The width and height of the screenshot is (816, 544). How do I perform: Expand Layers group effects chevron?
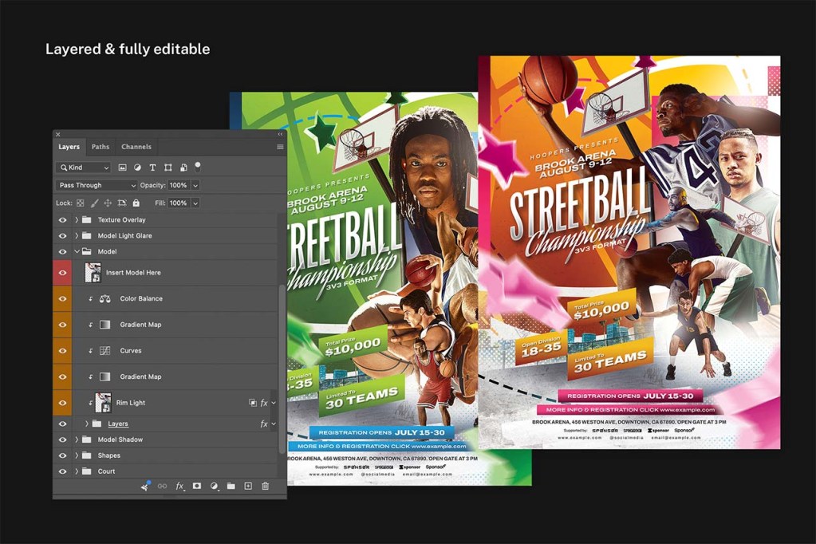(x=274, y=424)
